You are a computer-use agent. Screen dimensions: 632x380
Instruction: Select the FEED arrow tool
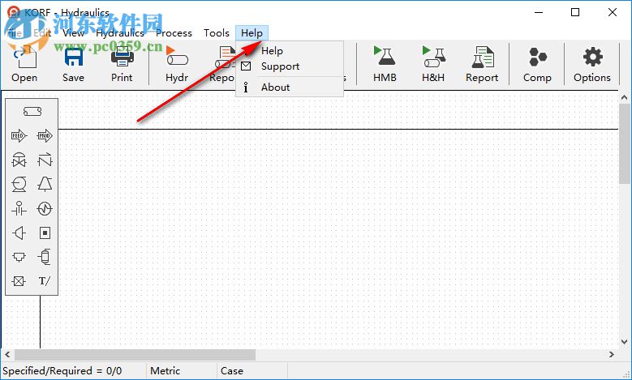pyautogui.click(x=19, y=136)
